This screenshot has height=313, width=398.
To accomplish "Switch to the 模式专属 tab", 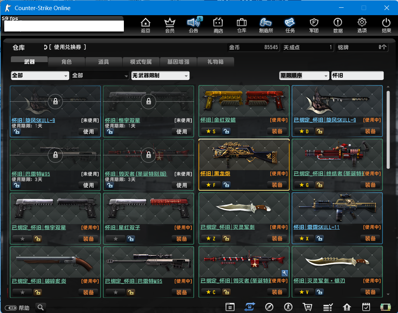I will pyautogui.click(x=141, y=62).
